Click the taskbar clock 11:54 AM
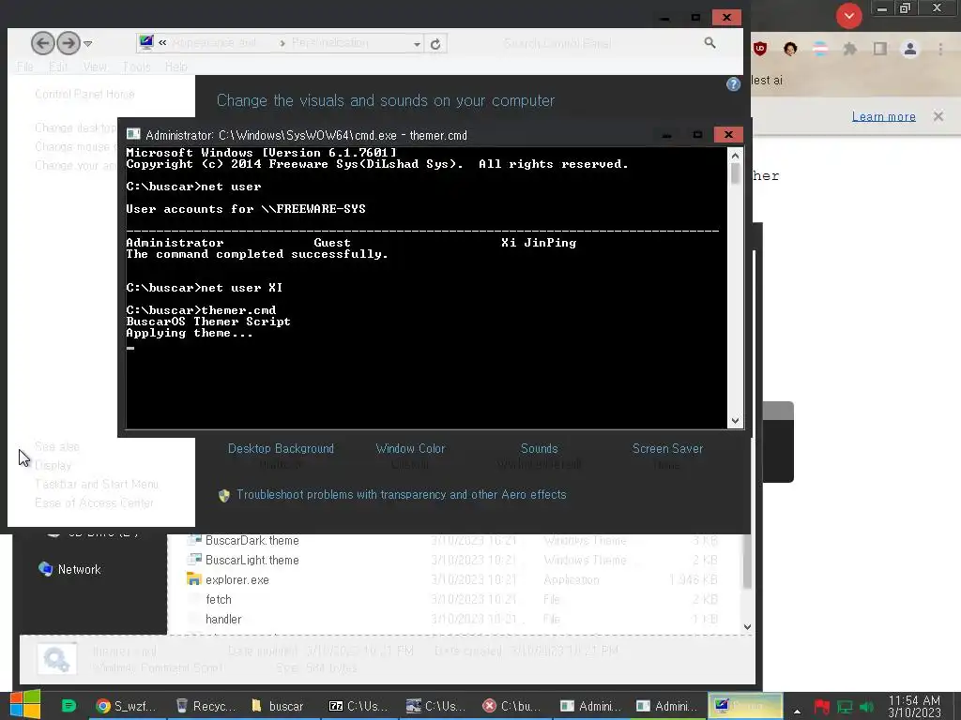This screenshot has height=720, width=961. (x=914, y=707)
